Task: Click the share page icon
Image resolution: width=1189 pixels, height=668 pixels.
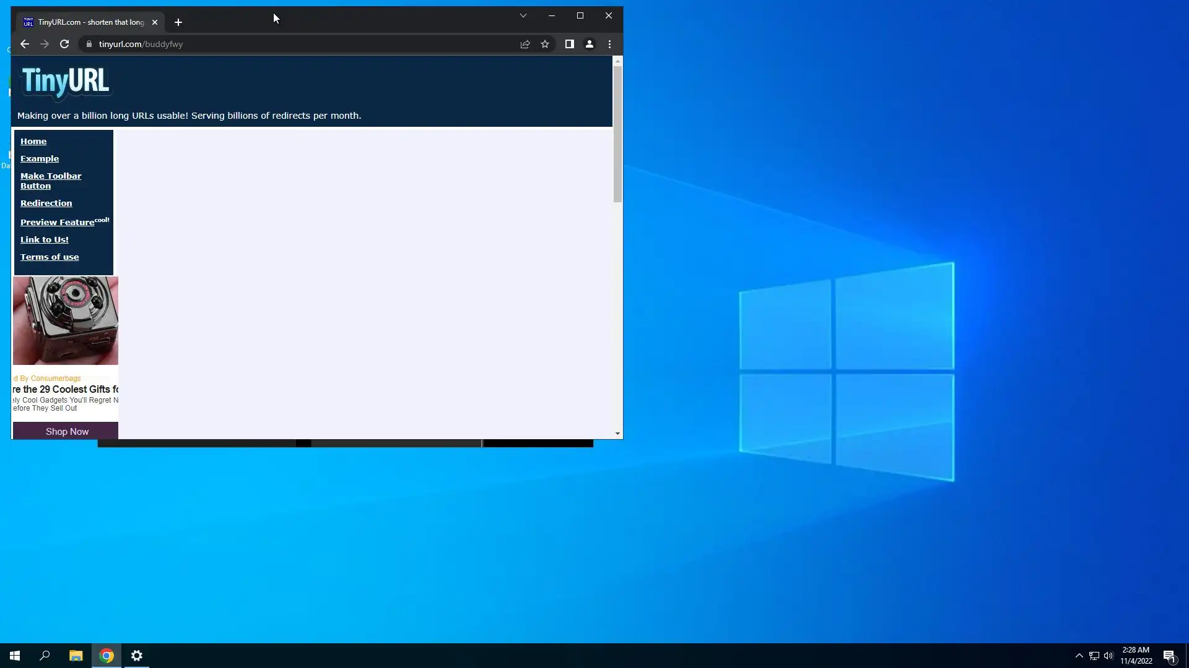Action: pyautogui.click(x=525, y=44)
